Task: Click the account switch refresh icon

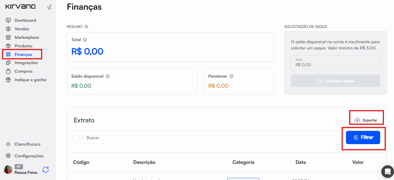Action: (x=45, y=170)
